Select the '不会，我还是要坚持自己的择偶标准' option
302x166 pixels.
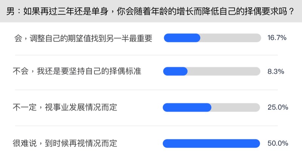coord(77,71)
